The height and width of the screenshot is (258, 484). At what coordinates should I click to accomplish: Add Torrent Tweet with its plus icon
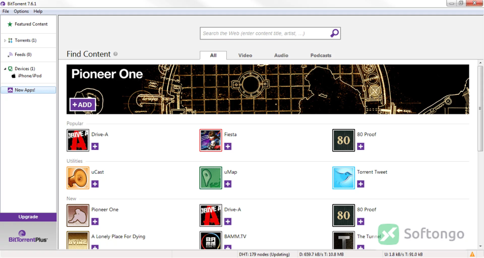point(361,184)
